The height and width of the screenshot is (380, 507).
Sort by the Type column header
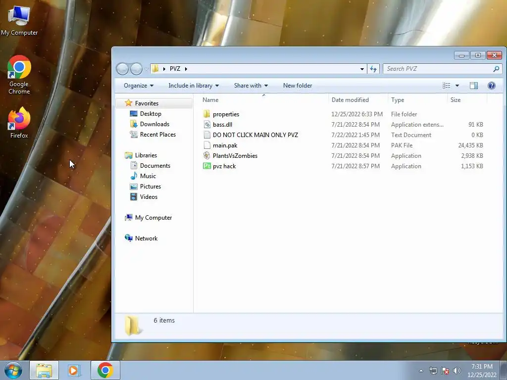coord(417,100)
